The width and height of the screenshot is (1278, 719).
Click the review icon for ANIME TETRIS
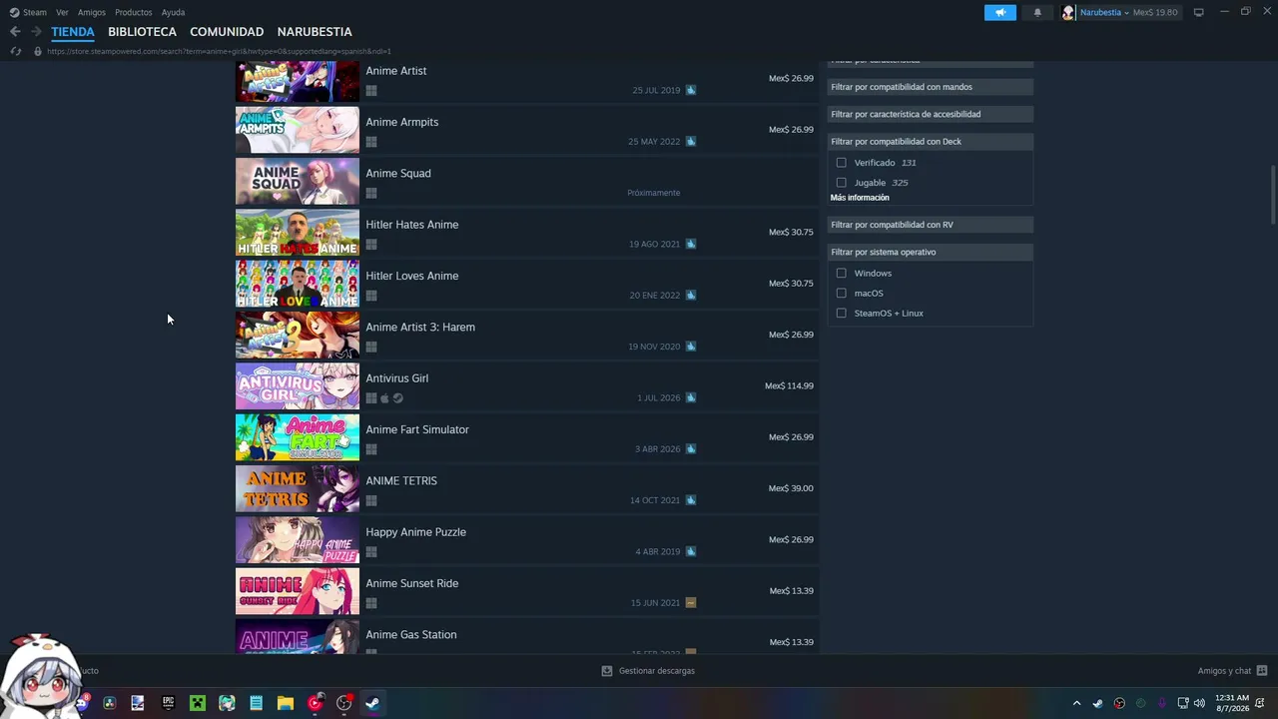[691, 500]
